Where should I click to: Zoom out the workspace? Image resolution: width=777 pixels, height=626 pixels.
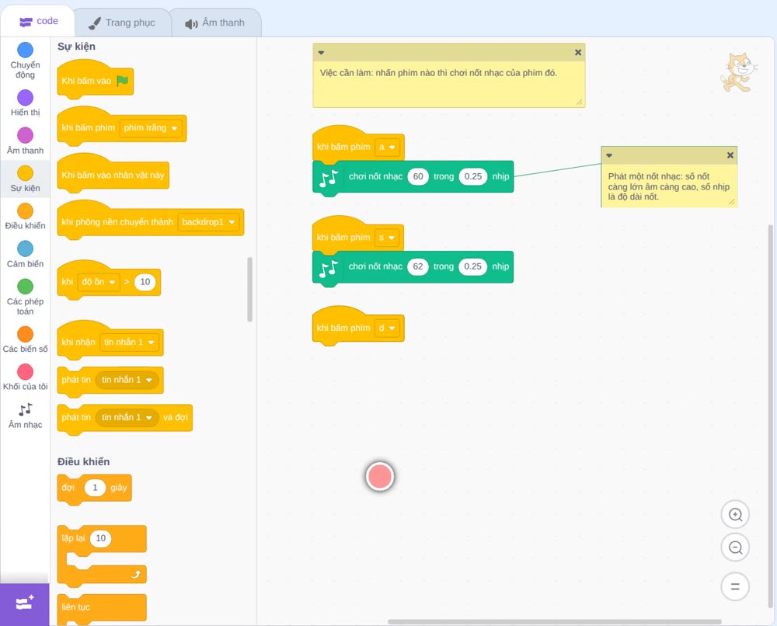735,548
